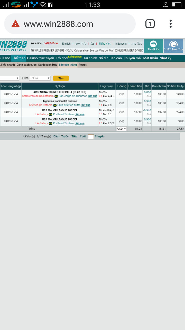Expand the unlabeled dropdown left of T.Tiếp
This screenshot has height=330, width=185.
tap(10, 78)
